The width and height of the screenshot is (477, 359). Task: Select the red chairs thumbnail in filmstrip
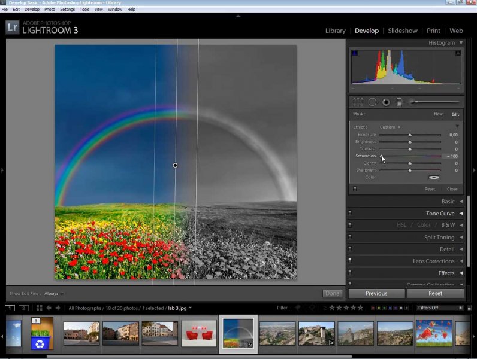199,334
